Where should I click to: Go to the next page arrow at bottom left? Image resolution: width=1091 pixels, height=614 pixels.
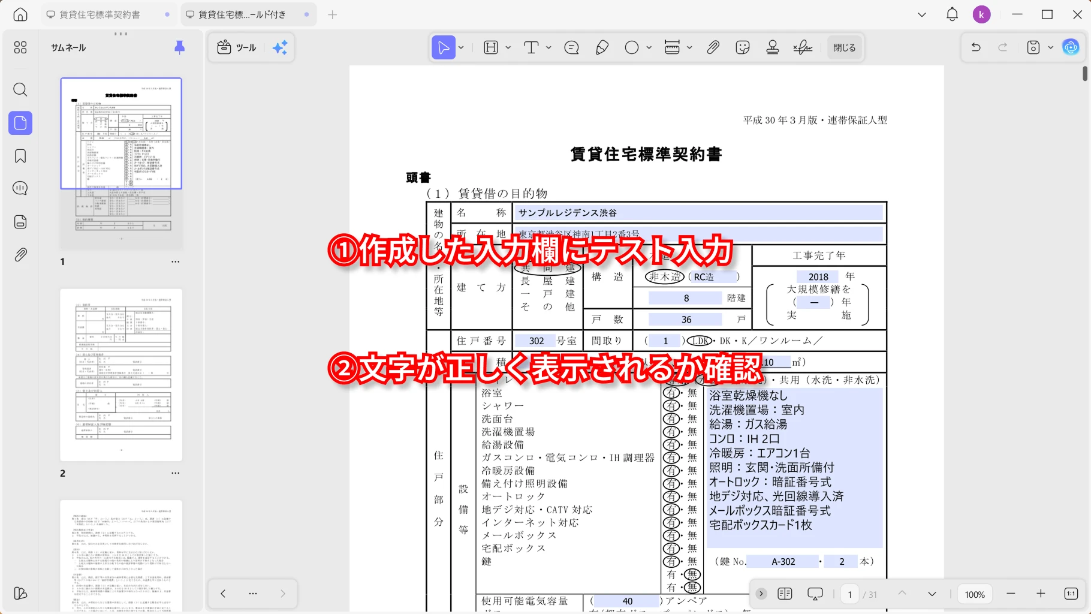283,594
